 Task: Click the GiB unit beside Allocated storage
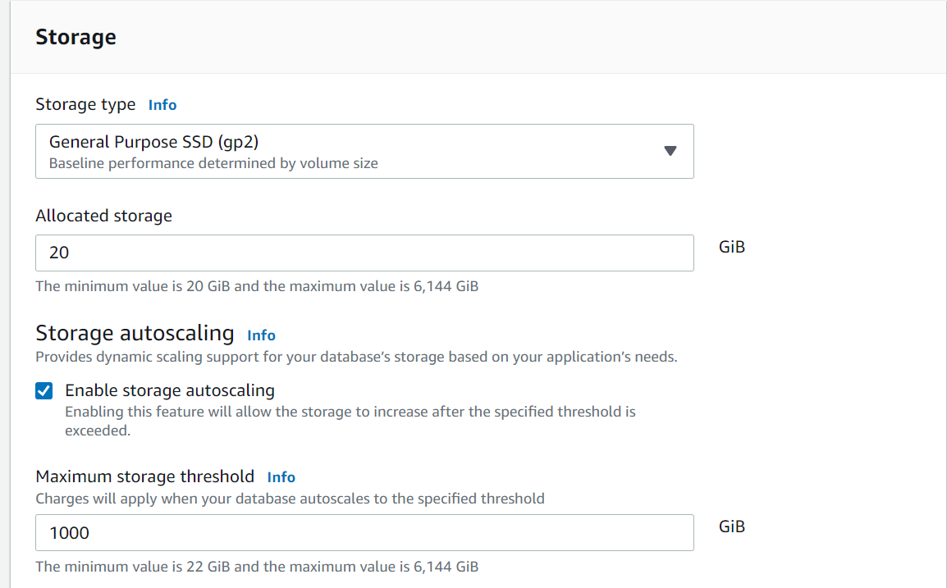tap(732, 247)
